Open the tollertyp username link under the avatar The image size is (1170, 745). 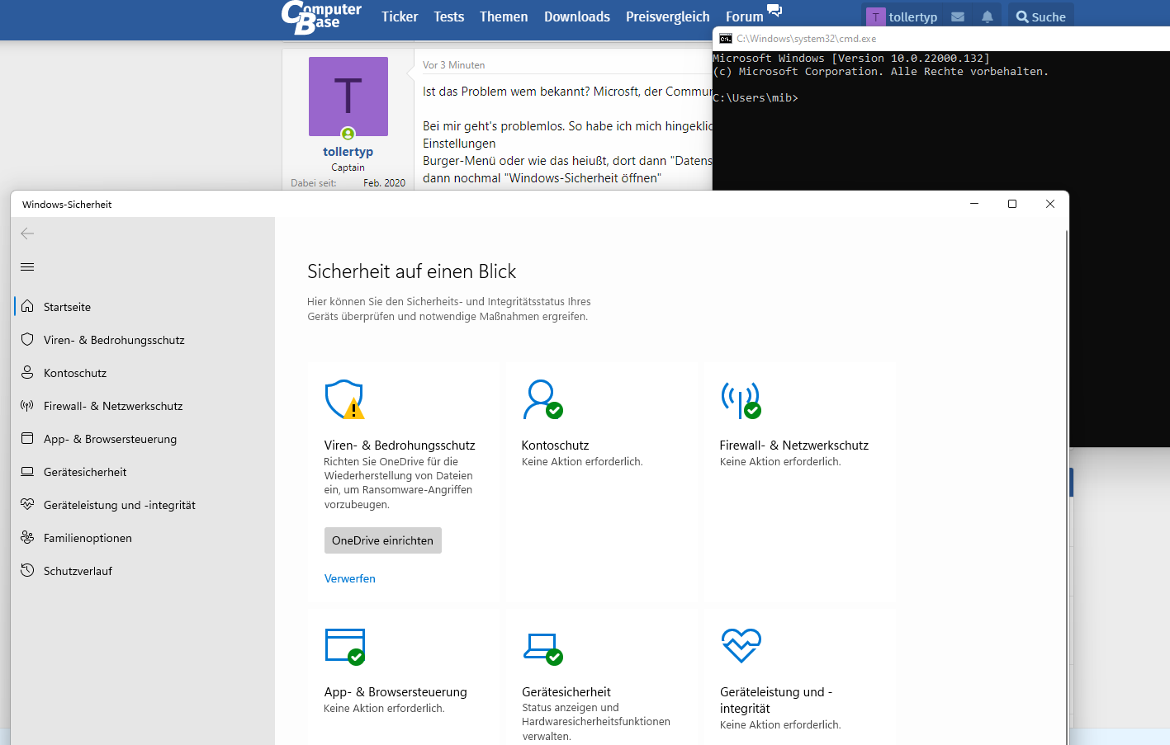coord(348,152)
